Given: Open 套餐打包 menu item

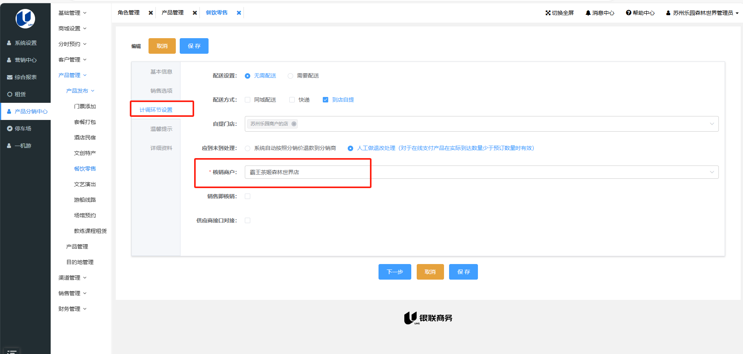Looking at the screenshot, I should tap(85, 122).
